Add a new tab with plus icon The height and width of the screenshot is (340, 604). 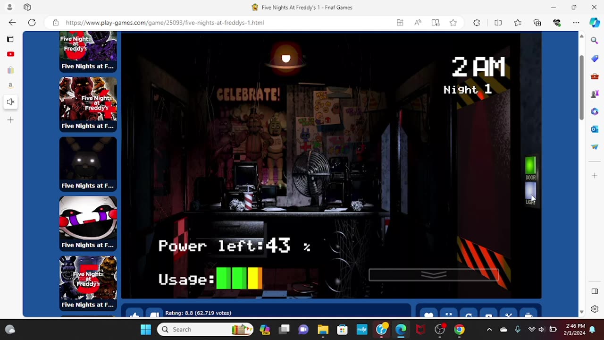pos(10,120)
